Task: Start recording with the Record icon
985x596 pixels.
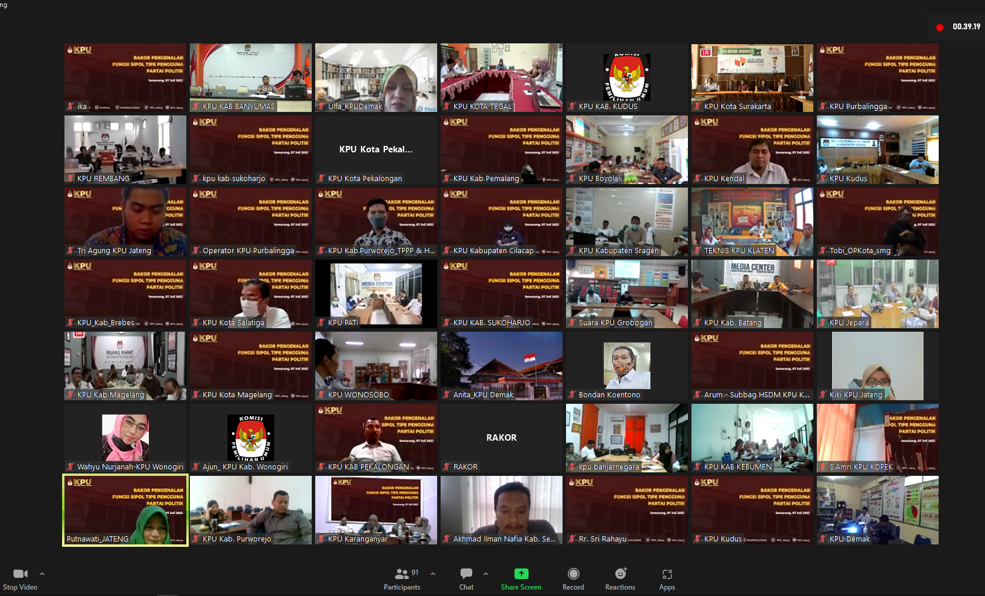Action: pos(573,574)
